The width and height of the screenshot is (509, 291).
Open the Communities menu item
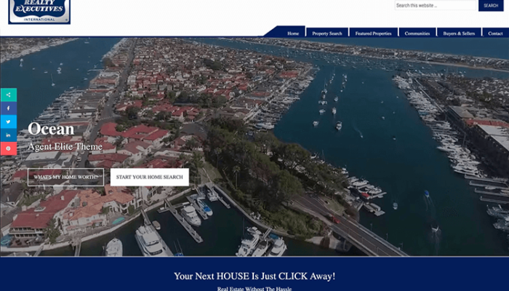click(x=417, y=33)
